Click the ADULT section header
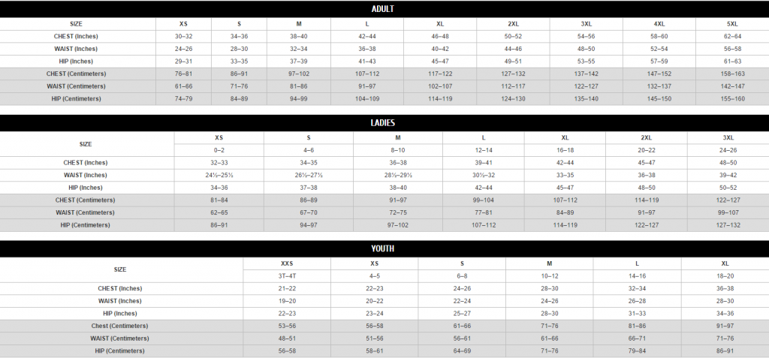Image resolution: width=769 pixels, height=358 pixels. pyautogui.click(x=382, y=9)
